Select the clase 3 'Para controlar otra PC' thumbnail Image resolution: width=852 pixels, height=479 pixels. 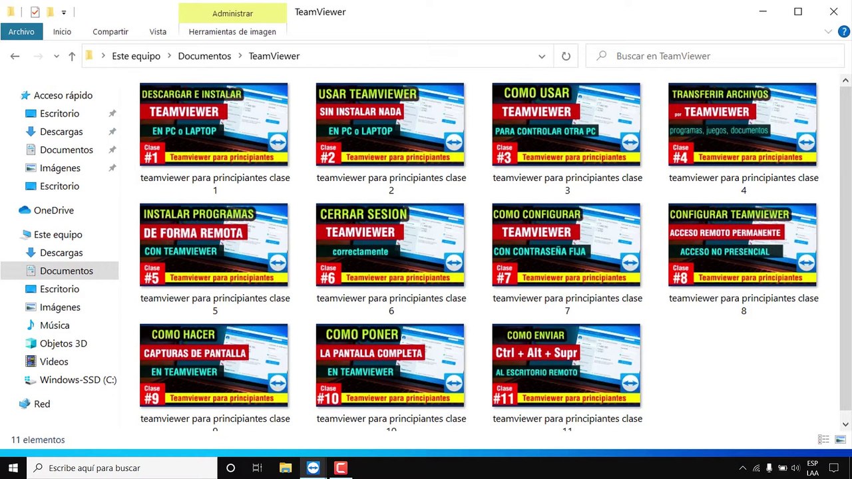coord(566,124)
